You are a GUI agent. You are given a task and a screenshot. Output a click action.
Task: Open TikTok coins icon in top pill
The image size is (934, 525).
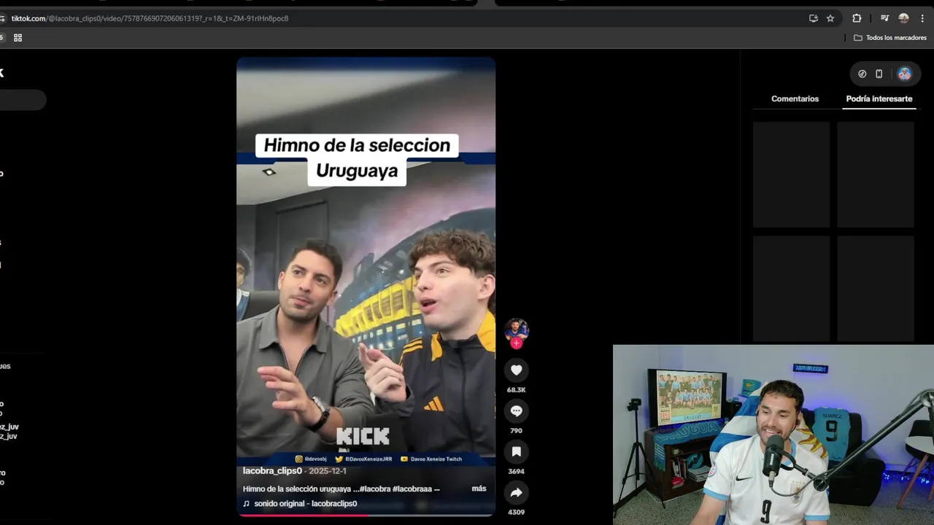click(x=862, y=74)
